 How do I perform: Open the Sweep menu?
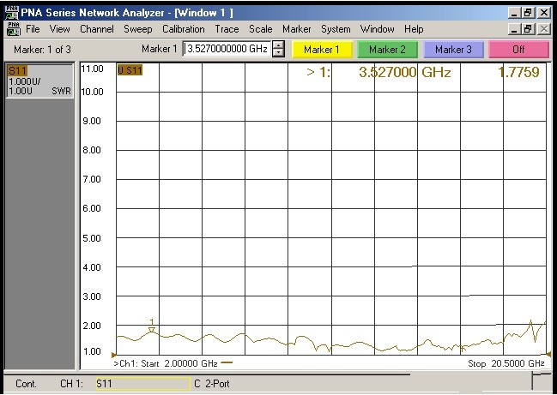[x=138, y=29]
